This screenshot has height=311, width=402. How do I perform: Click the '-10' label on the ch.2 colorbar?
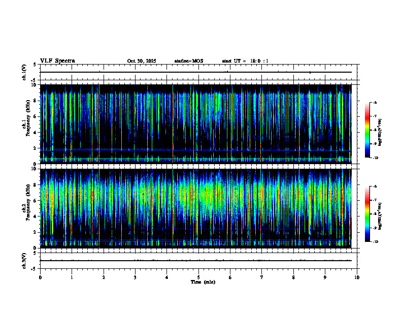click(x=375, y=242)
